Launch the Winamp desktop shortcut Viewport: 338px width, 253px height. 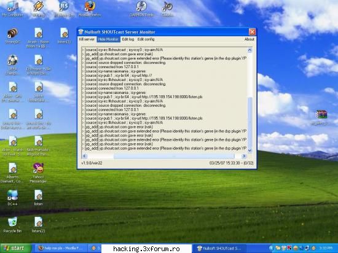[x=39, y=9]
